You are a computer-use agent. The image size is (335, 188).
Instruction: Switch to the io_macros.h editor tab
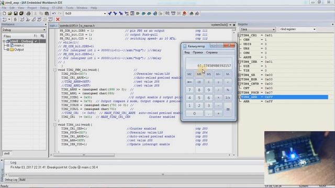click(87, 26)
